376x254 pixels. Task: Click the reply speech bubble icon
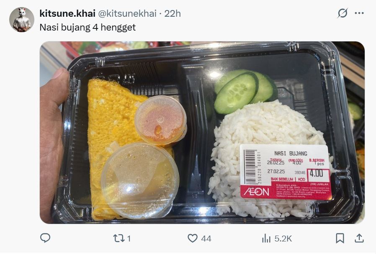(x=45, y=238)
